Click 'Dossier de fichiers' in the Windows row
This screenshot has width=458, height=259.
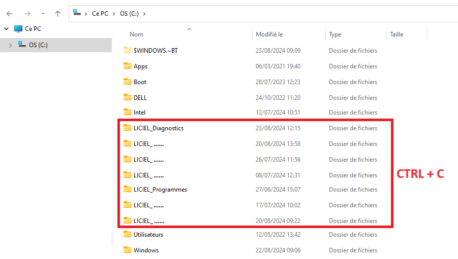(353, 250)
